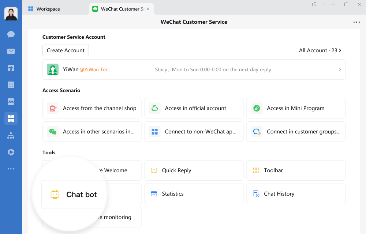Open the Chat History tool
This screenshot has height=234, width=366.
point(296,194)
